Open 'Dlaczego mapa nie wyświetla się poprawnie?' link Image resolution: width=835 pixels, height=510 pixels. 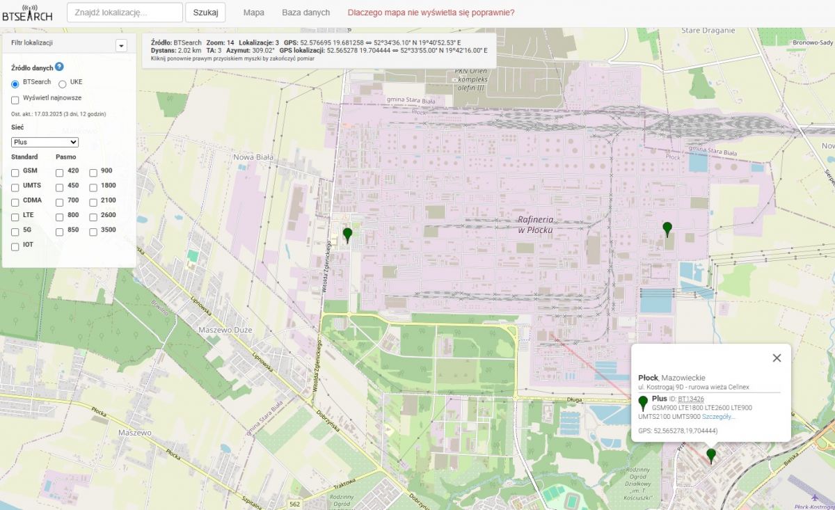click(x=431, y=13)
